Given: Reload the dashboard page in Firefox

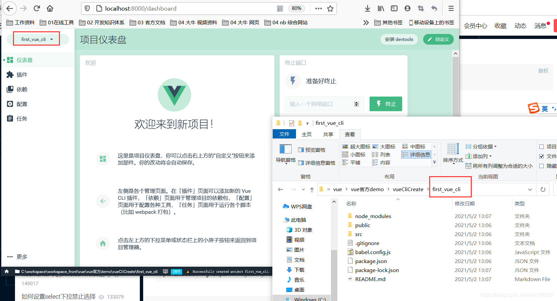Looking at the screenshot, I should [37, 8].
